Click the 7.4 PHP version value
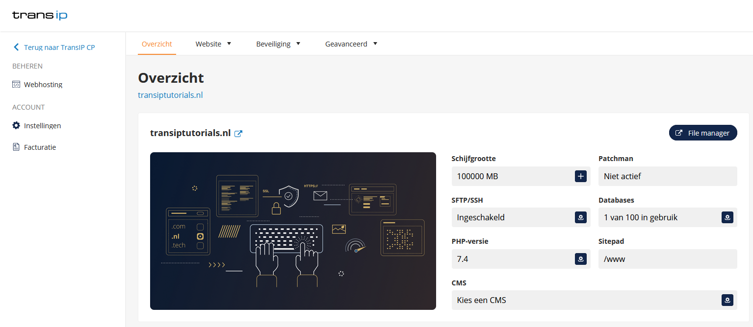Image resolution: width=753 pixels, height=327 pixels. pyautogui.click(x=463, y=259)
